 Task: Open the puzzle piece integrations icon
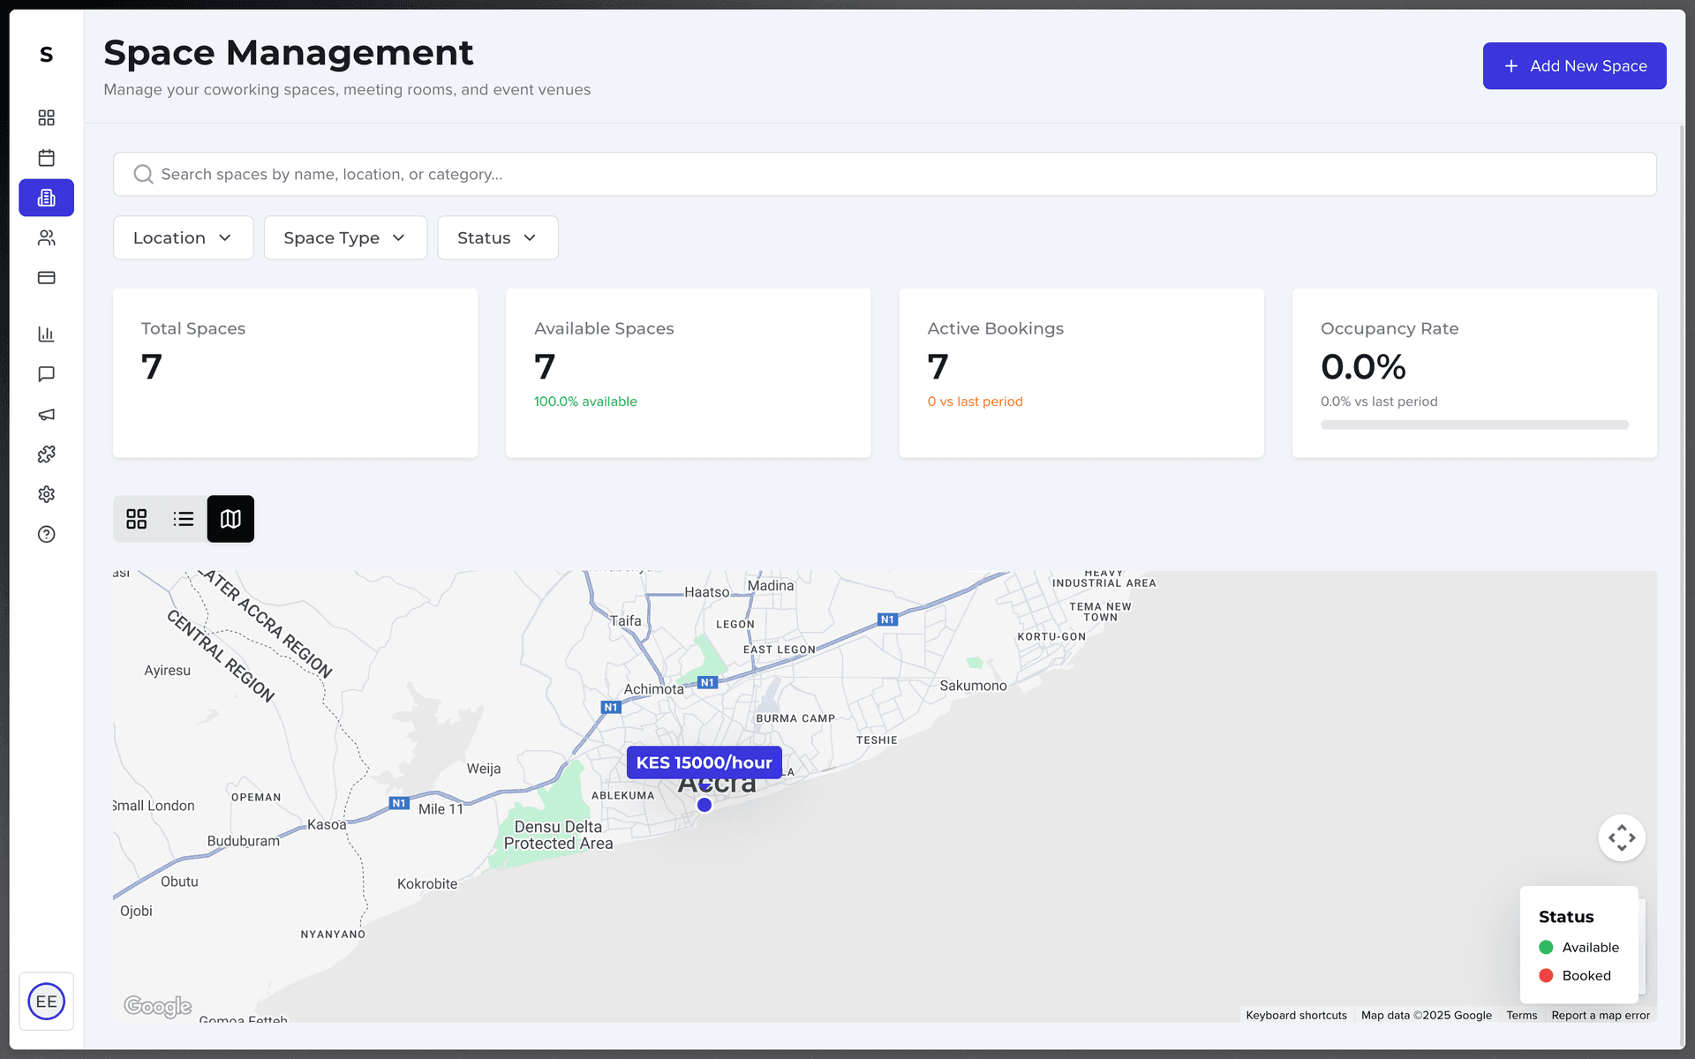[46, 454]
